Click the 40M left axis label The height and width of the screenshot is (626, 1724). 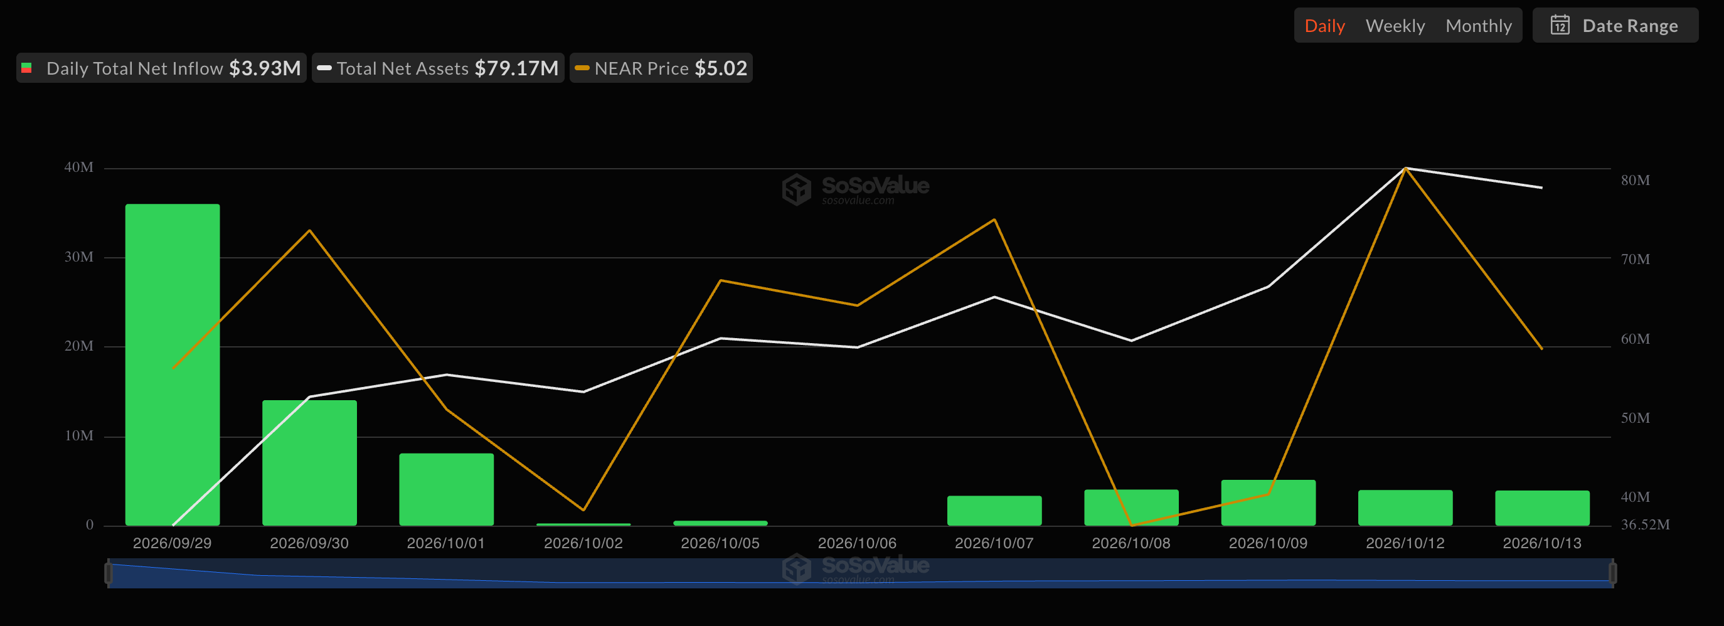click(x=79, y=167)
